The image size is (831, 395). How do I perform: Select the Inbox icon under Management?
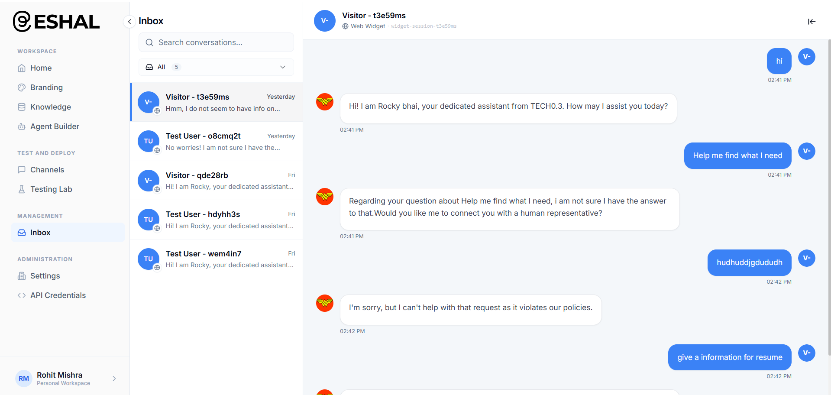(x=22, y=232)
